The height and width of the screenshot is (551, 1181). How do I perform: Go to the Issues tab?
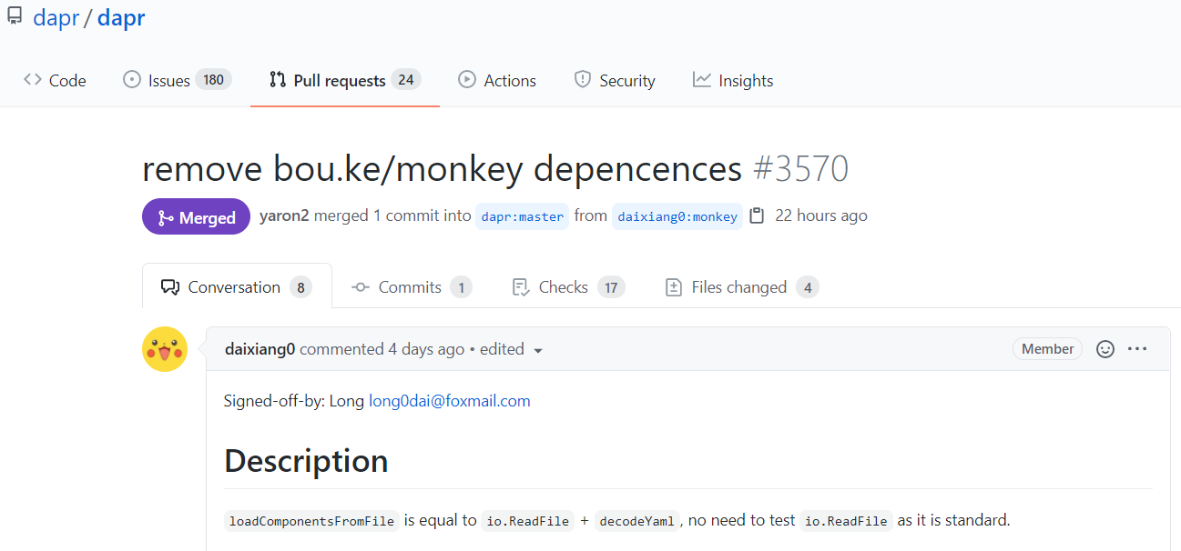178,80
